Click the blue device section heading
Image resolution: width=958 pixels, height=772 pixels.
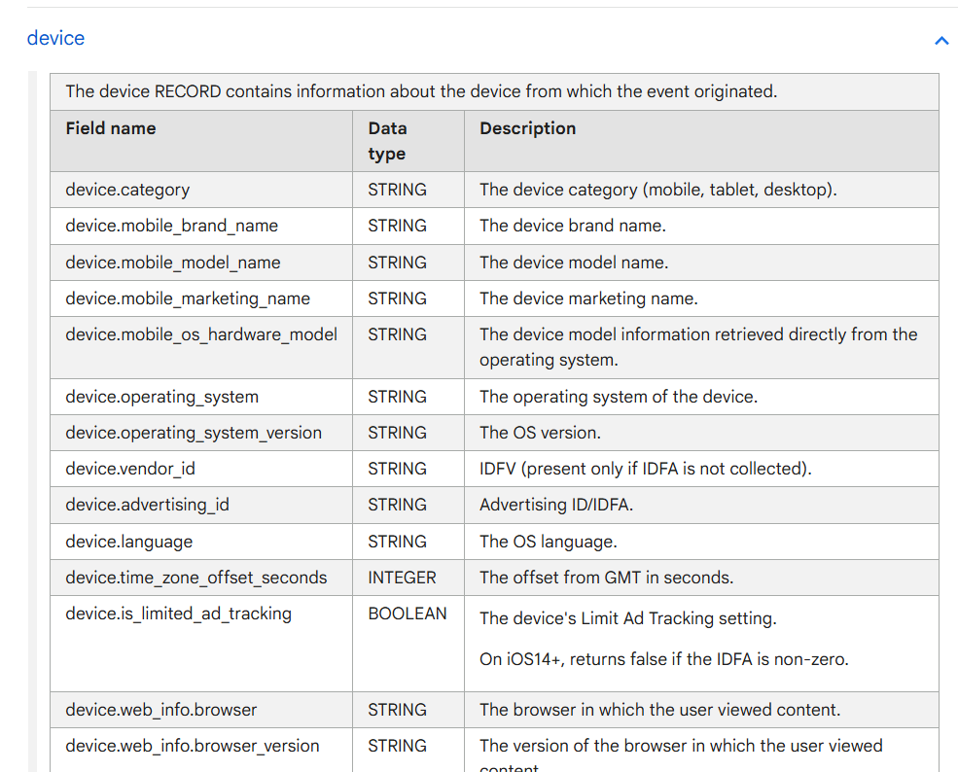[55, 38]
